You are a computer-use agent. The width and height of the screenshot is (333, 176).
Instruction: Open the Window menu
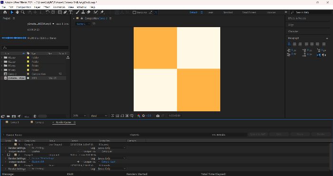coord(81,7)
